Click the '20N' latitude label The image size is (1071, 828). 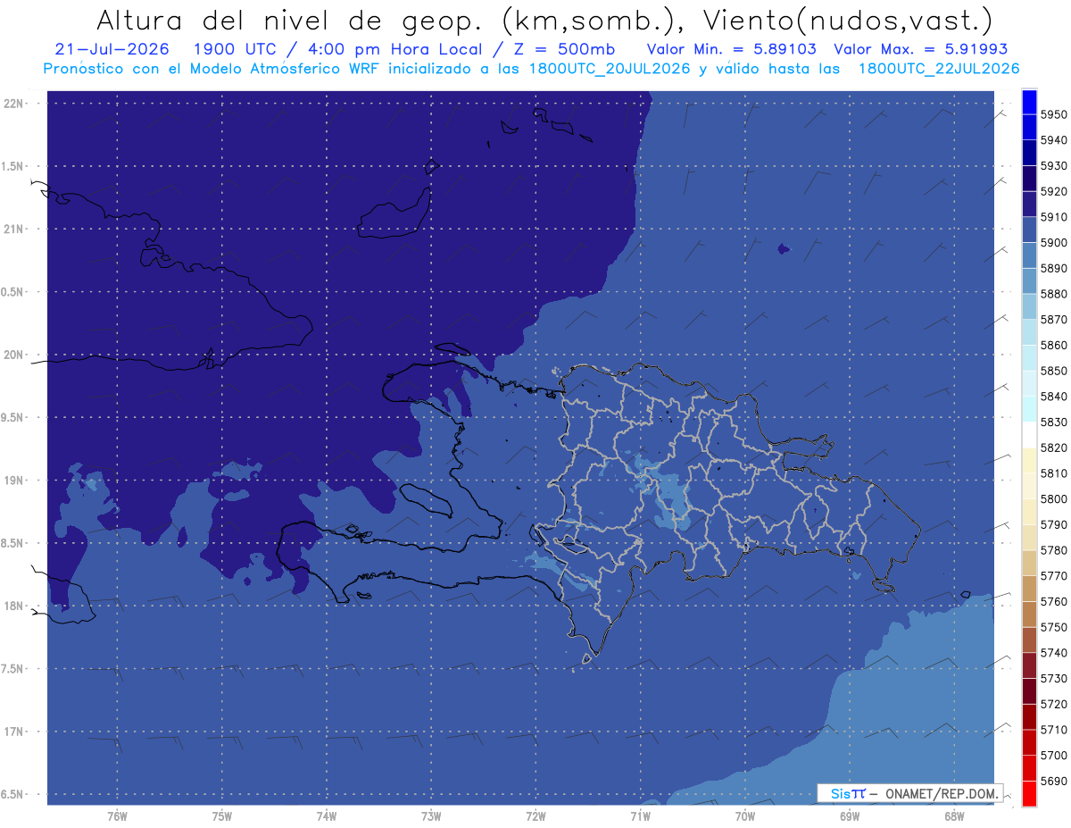tap(14, 355)
